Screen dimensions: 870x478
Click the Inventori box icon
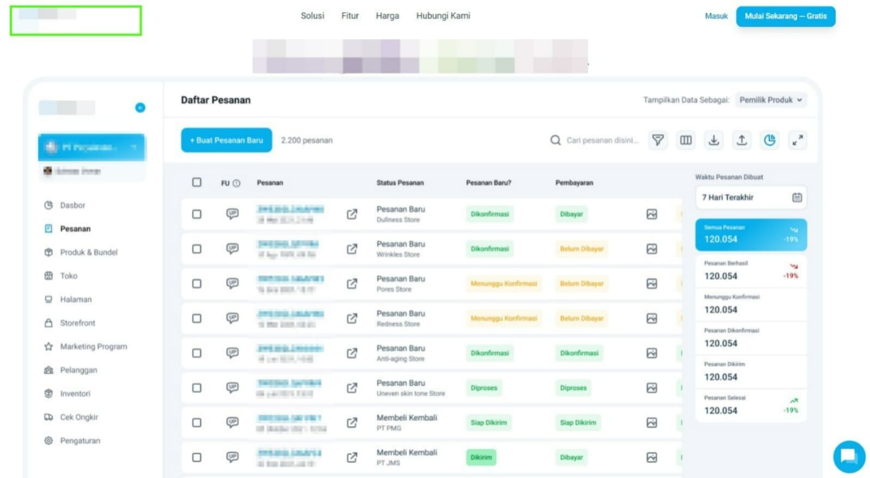(48, 394)
